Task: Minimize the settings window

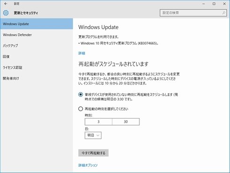Action: coord(204,4)
